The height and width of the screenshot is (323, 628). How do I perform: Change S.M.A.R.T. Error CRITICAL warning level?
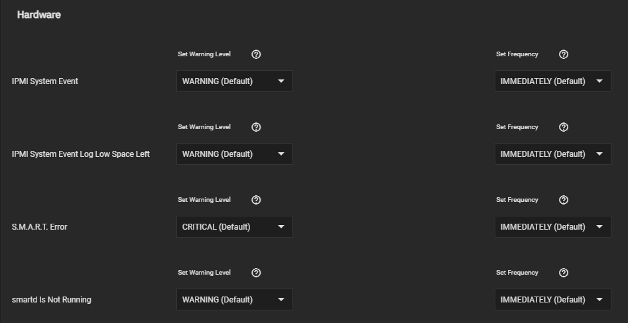(x=234, y=227)
